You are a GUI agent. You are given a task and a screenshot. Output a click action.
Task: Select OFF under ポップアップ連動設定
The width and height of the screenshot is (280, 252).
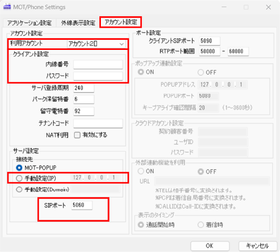[201, 73]
